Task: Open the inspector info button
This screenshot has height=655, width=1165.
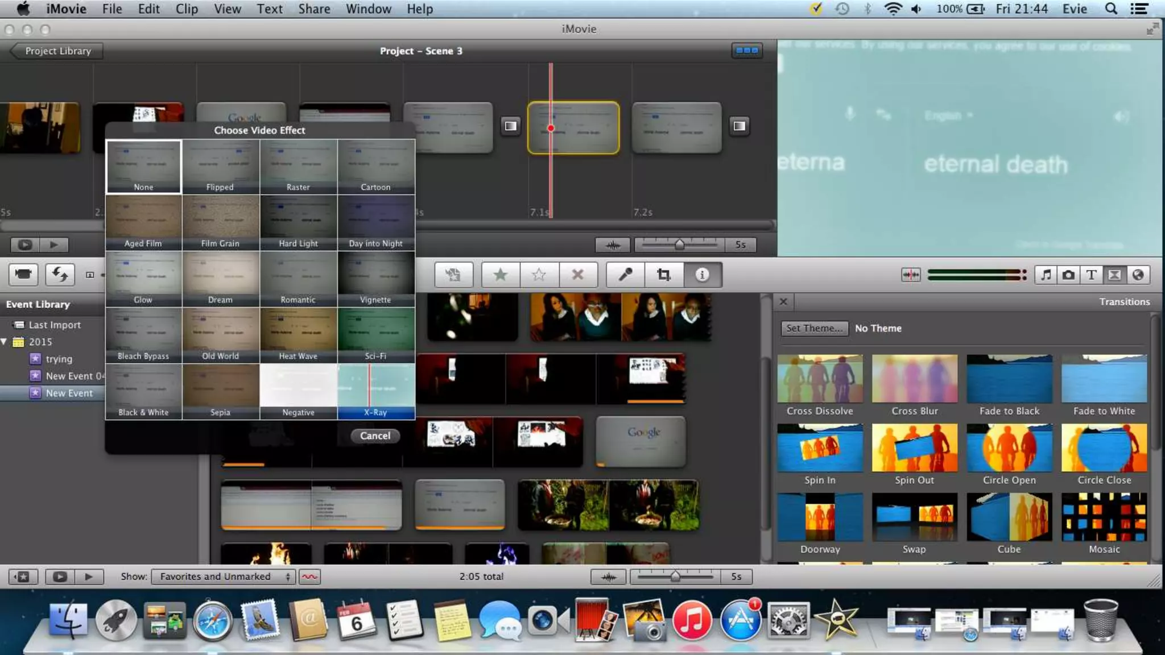Action: pyautogui.click(x=702, y=275)
